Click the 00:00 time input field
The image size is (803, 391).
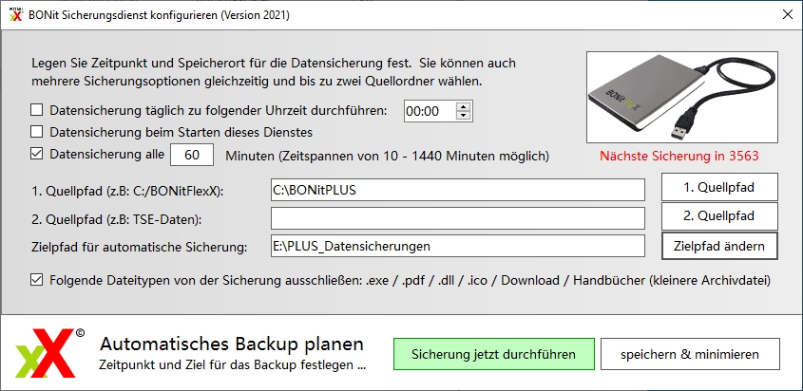(x=430, y=111)
